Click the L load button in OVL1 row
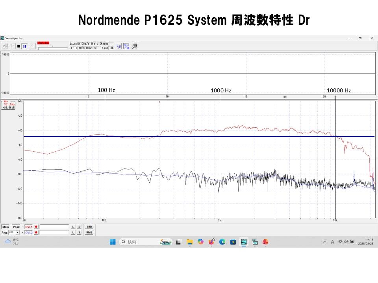This screenshot has width=378, height=283. pos(73,227)
